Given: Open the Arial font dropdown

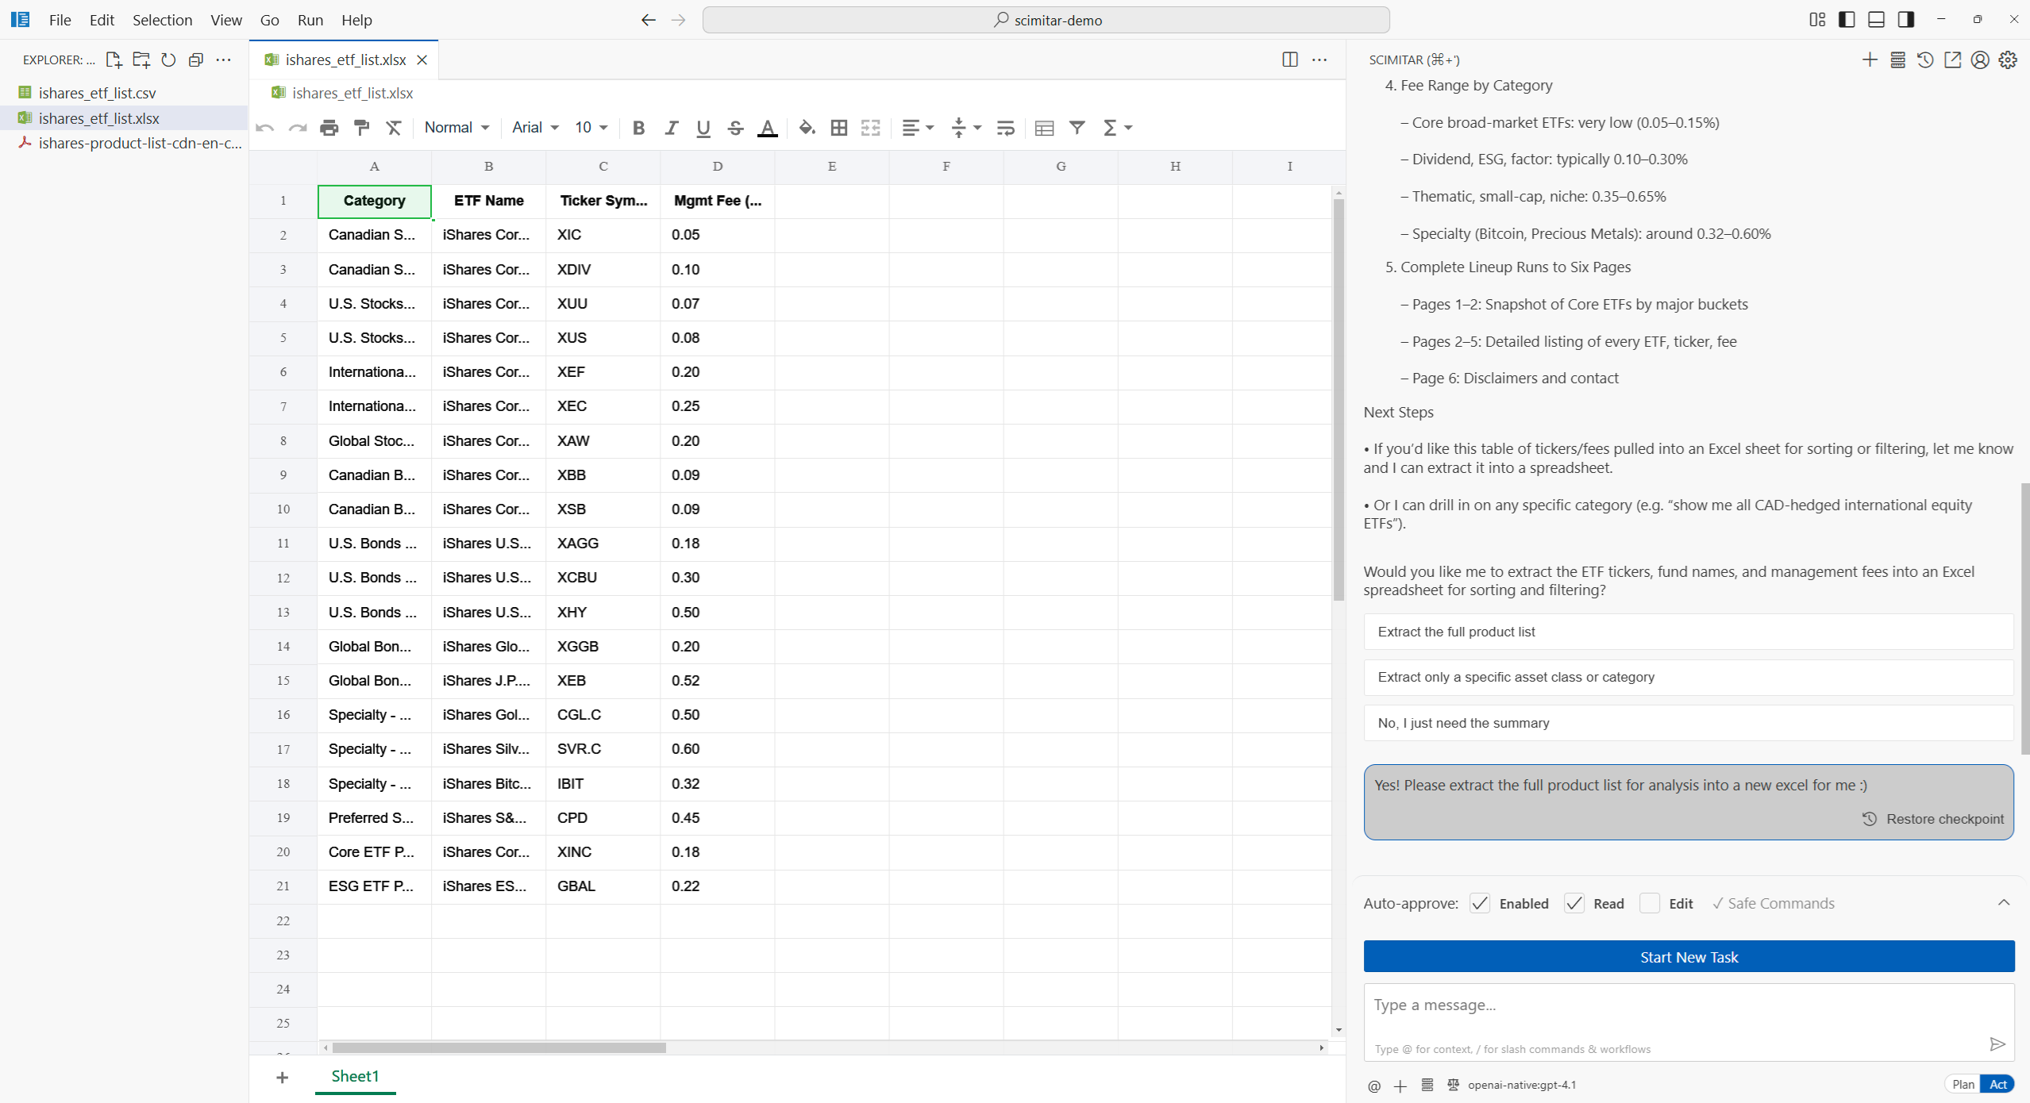Looking at the screenshot, I should (535, 128).
